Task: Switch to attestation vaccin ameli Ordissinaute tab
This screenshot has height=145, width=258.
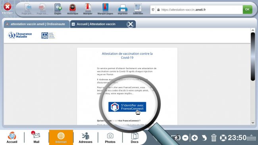Action: pyautogui.click(x=37, y=24)
